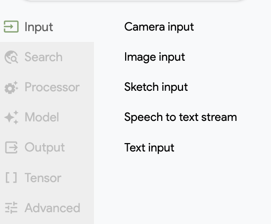Click the Processor gear icon

click(x=11, y=87)
